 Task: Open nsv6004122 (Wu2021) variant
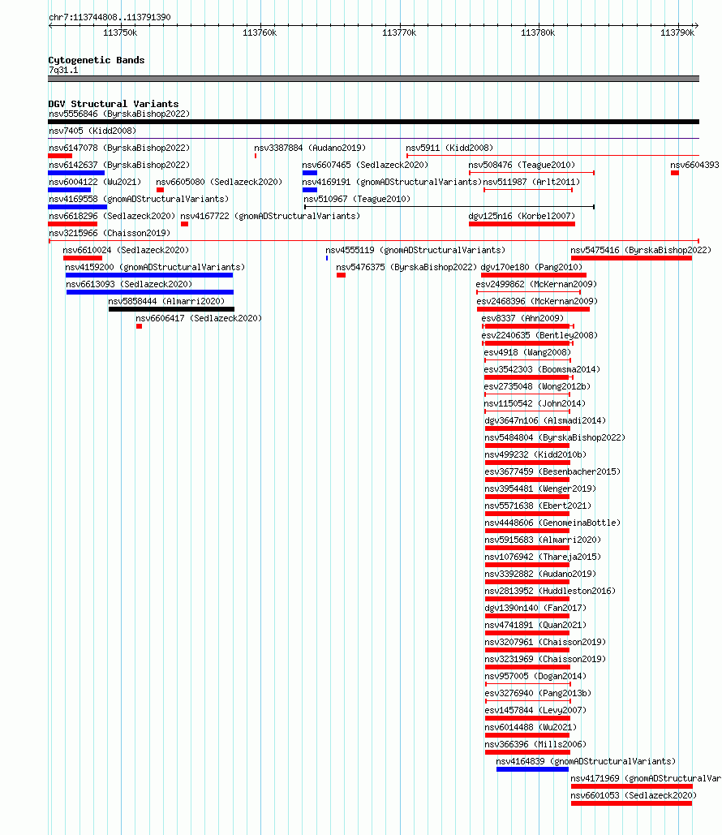point(95,182)
